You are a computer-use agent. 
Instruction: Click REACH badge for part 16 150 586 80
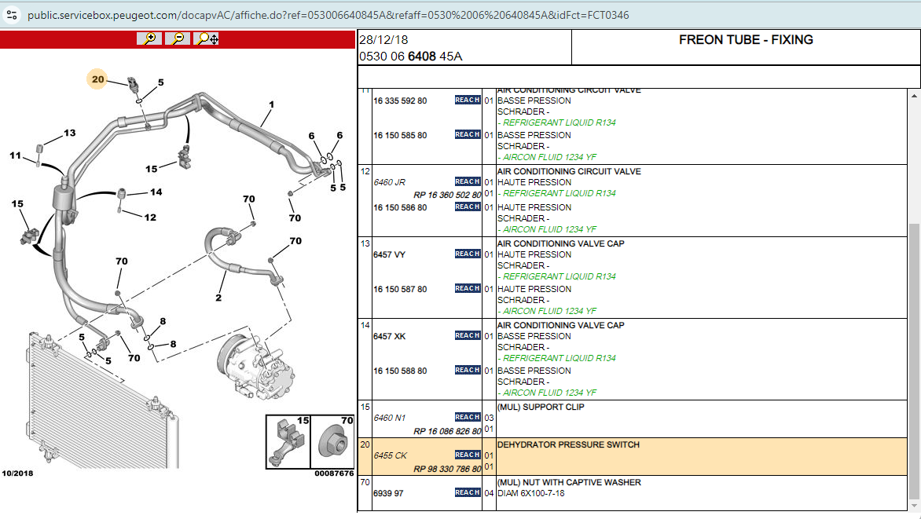pos(468,207)
